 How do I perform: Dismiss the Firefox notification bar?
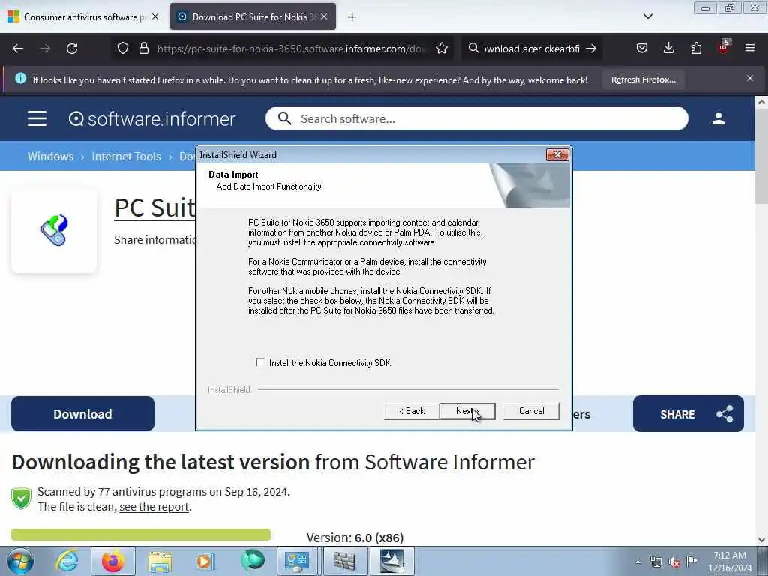tap(750, 78)
